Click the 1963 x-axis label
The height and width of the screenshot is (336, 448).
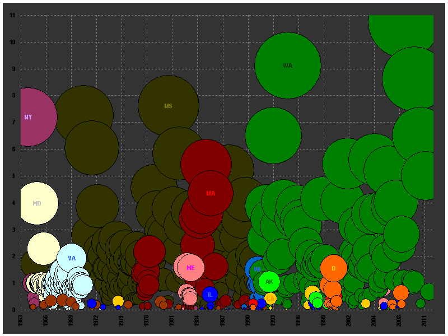click(x=21, y=320)
